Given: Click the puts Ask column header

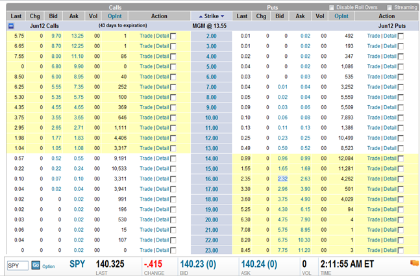Looking at the screenshot, I should [301, 16].
